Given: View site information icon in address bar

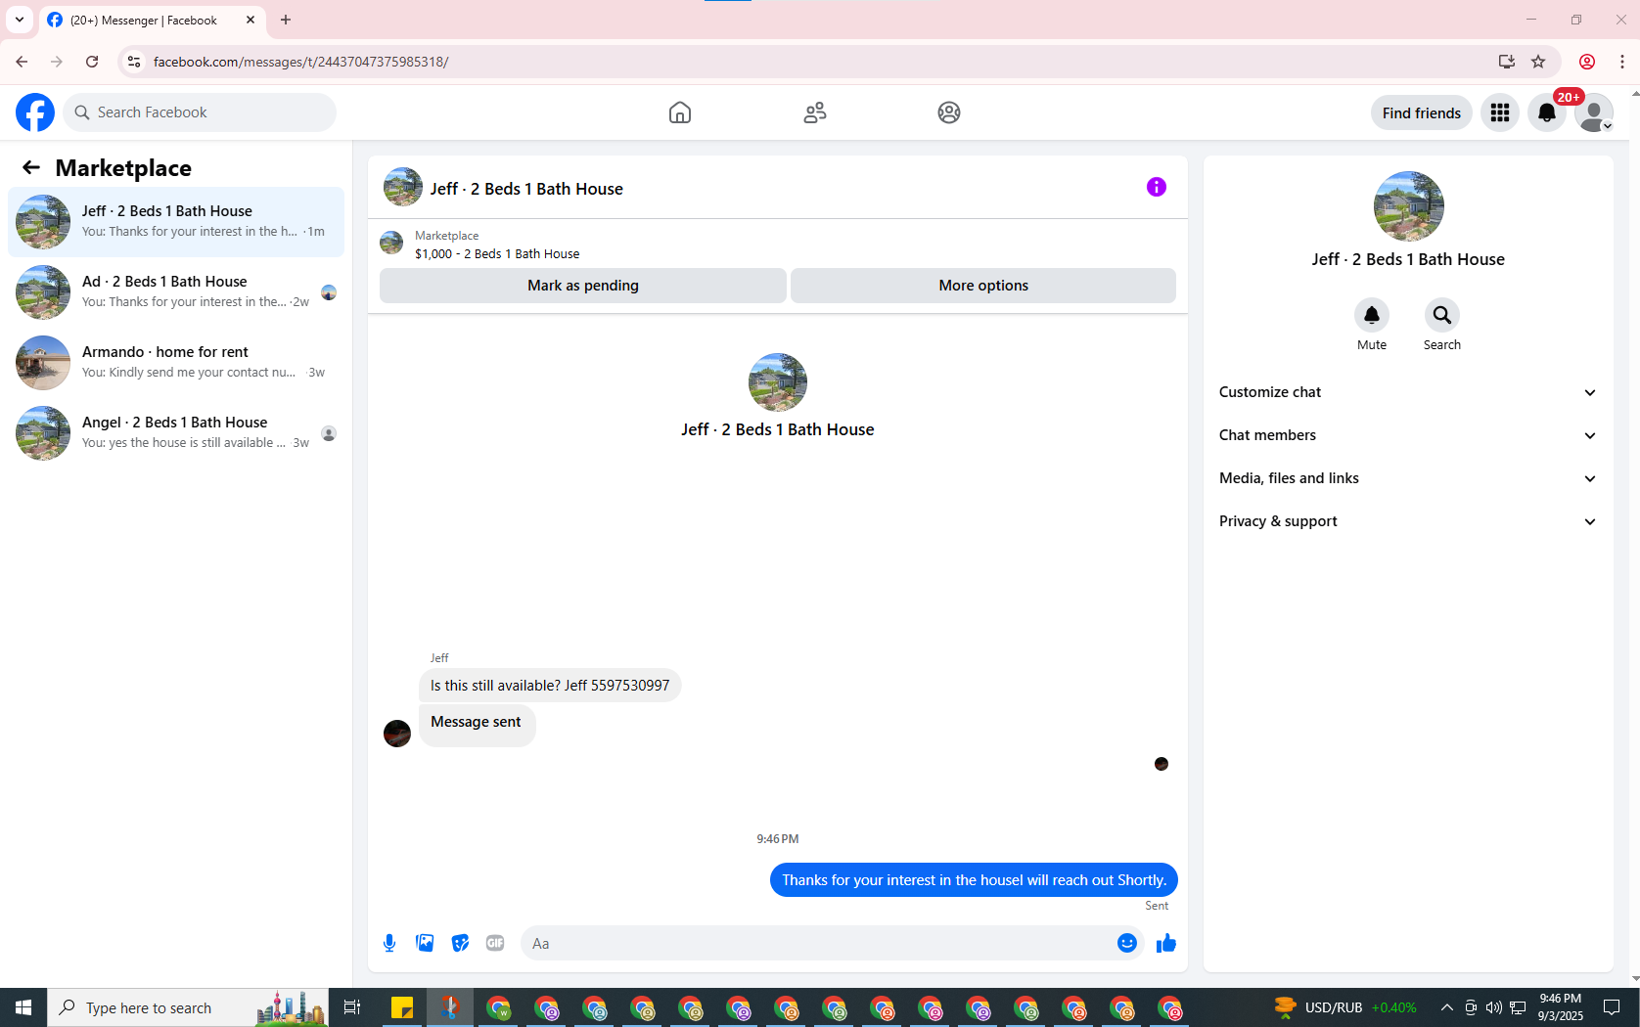Looking at the screenshot, I should 134,62.
